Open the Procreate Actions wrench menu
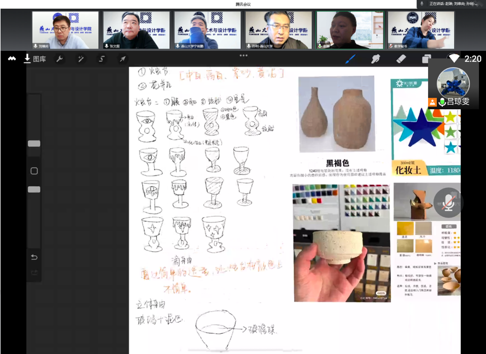486x354 pixels. tap(60, 59)
